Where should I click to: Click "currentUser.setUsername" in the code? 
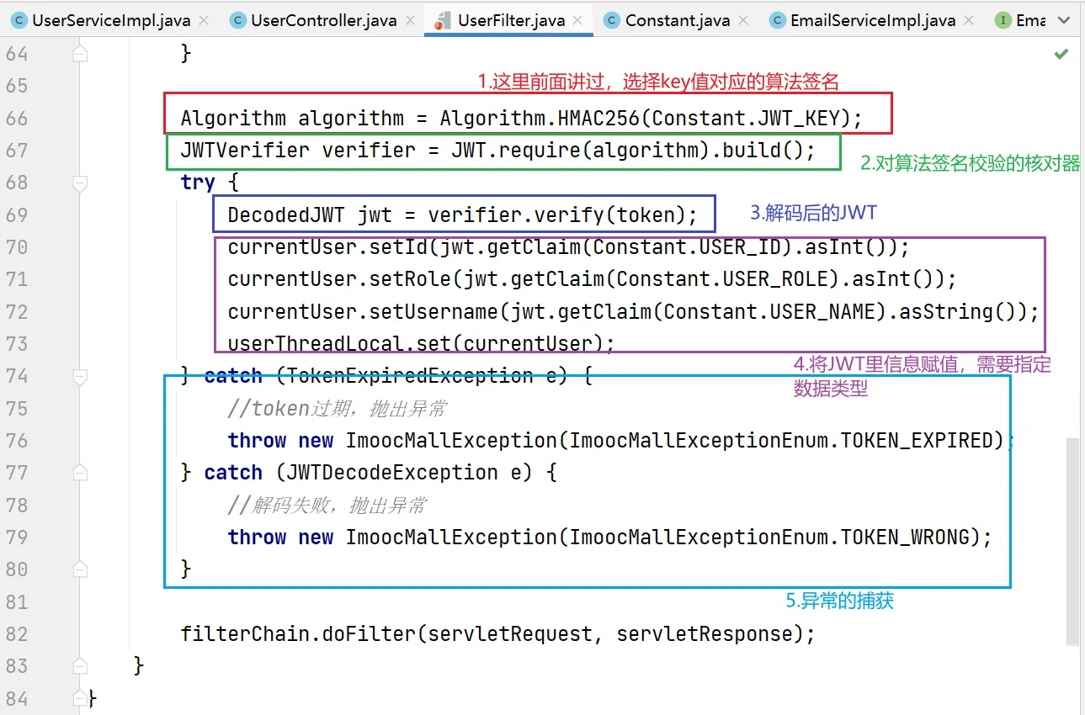[x=363, y=312]
